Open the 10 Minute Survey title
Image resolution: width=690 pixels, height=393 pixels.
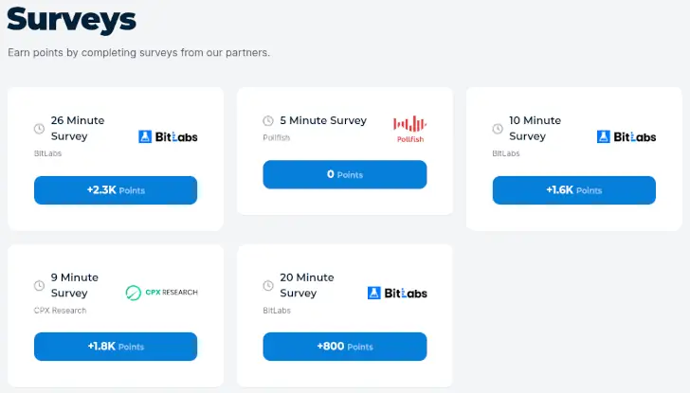click(x=535, y=128)
